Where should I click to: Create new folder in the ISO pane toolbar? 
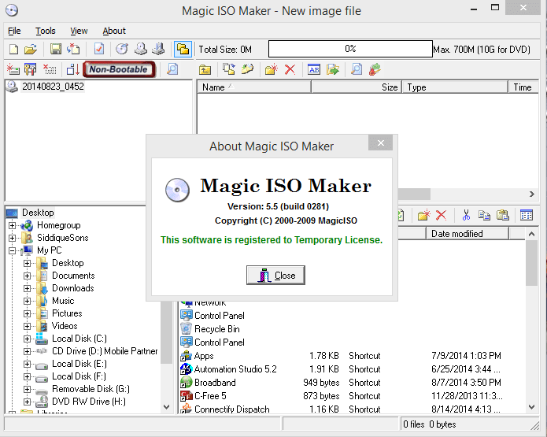point(271,69)
